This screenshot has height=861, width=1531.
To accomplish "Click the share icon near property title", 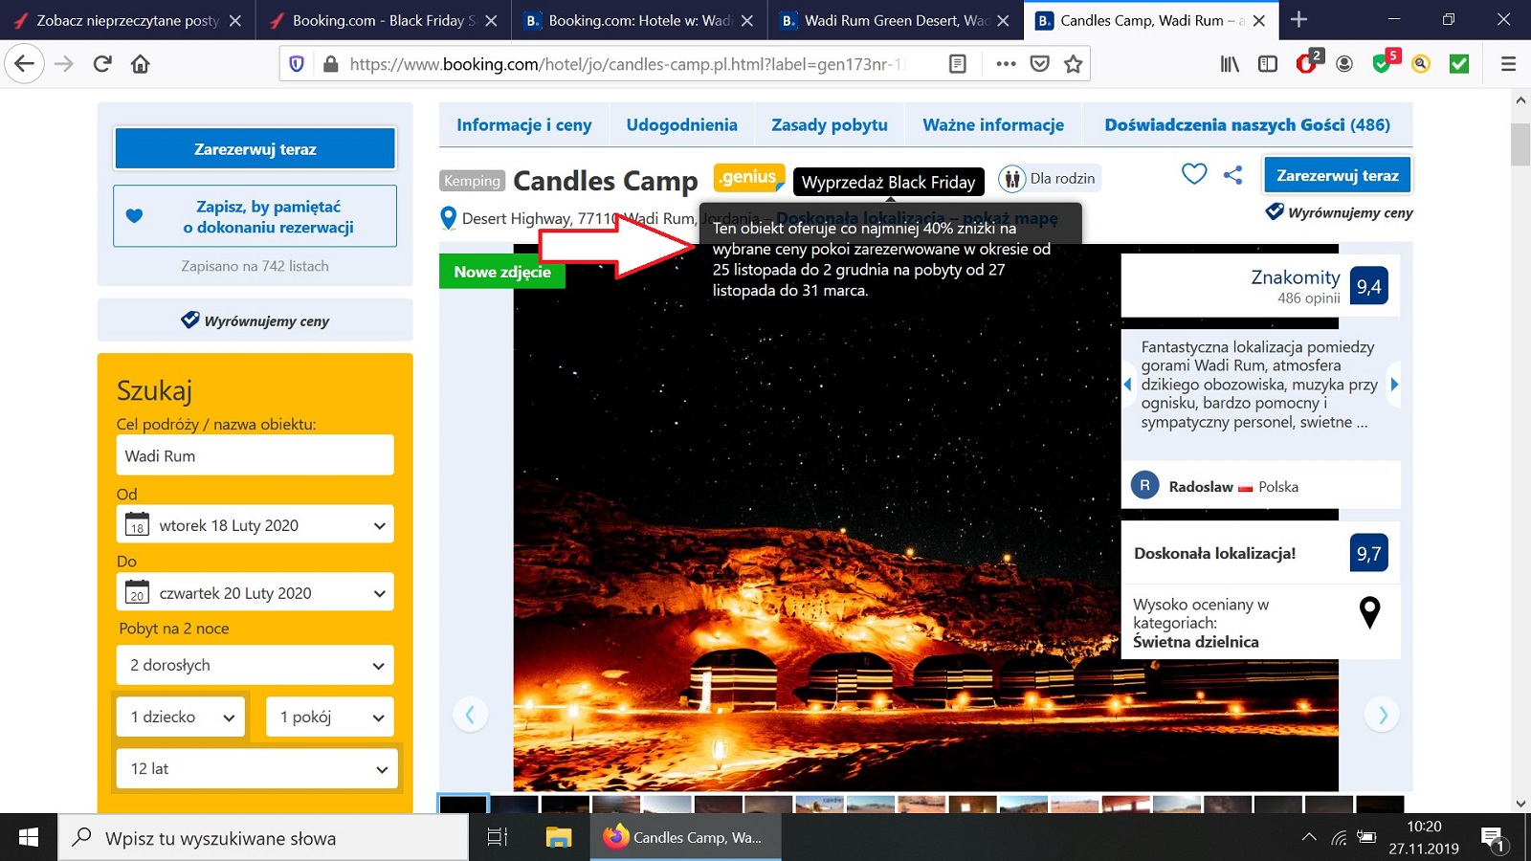I will click(1233, 175).
